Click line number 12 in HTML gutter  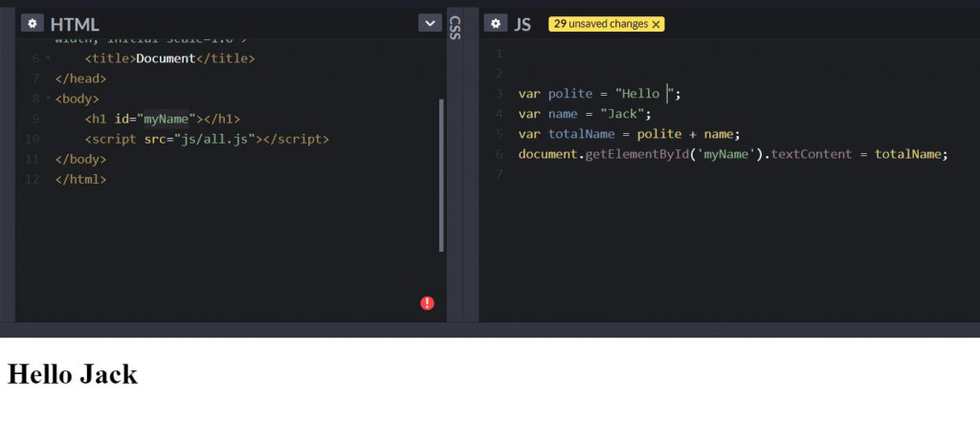33,179
